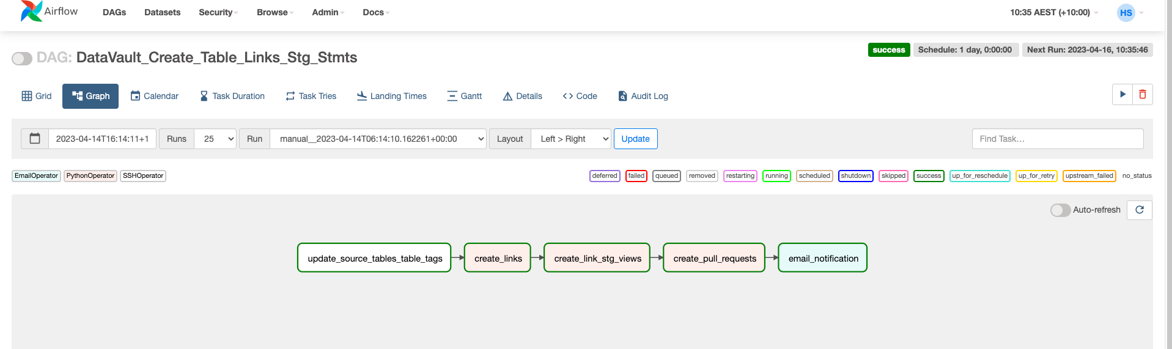Open the calendar date picker icon
Image resolution: width=1172 pixels, height=349 pixels.
coord(35,139)
